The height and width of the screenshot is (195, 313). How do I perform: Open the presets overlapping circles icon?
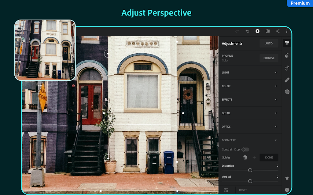(x=287, y=55)
